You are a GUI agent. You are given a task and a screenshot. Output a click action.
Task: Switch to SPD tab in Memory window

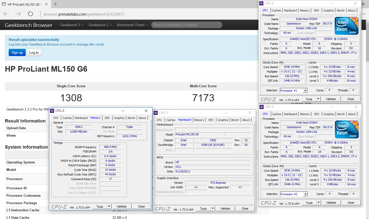[x=107, y=118]
